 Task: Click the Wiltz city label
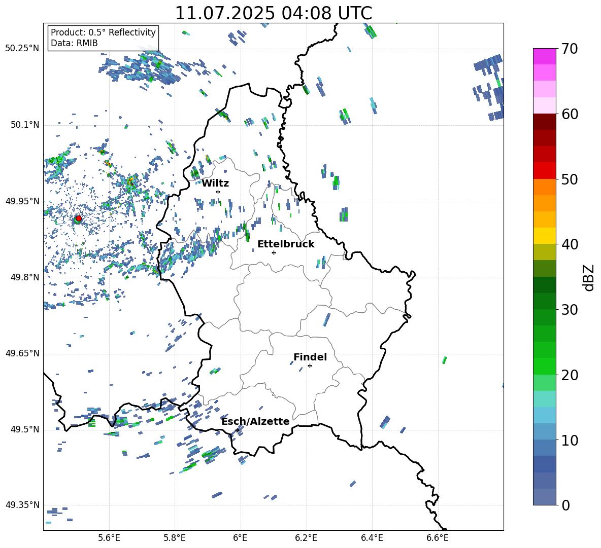(x=215, y=184)
